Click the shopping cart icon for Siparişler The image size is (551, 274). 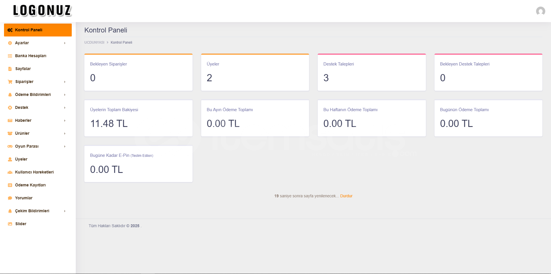[x=10, y=82]
